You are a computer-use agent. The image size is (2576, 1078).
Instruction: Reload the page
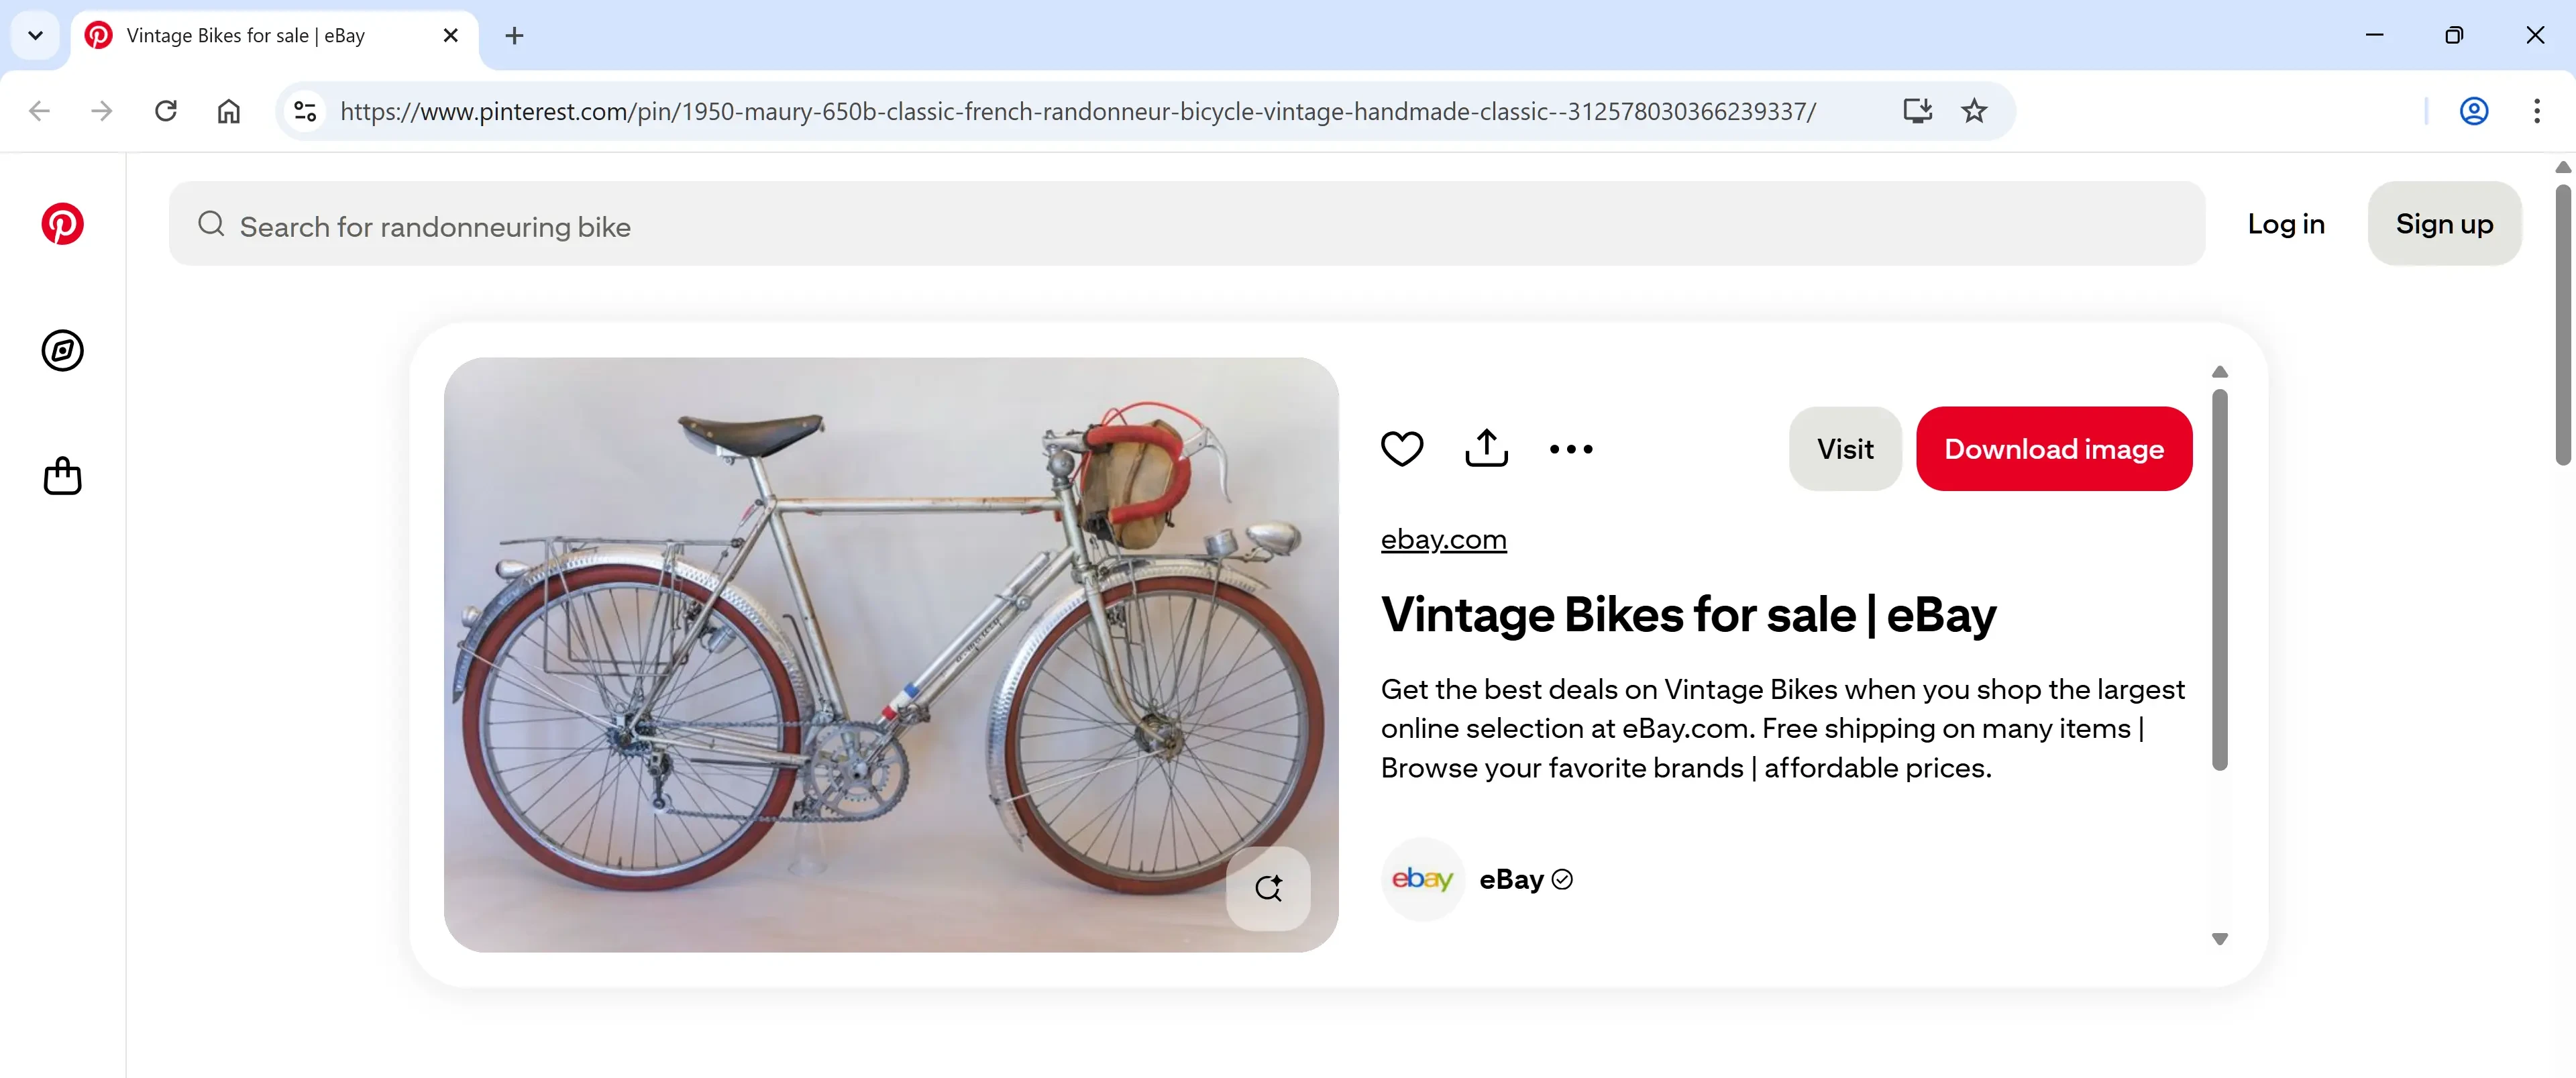click(165, 111)
